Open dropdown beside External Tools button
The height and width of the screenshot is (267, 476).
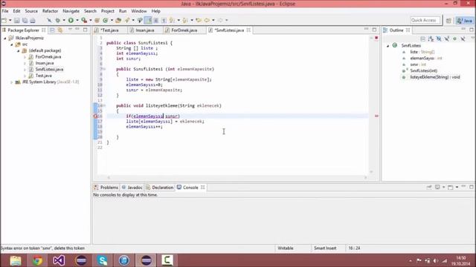(x=91, y=20)
